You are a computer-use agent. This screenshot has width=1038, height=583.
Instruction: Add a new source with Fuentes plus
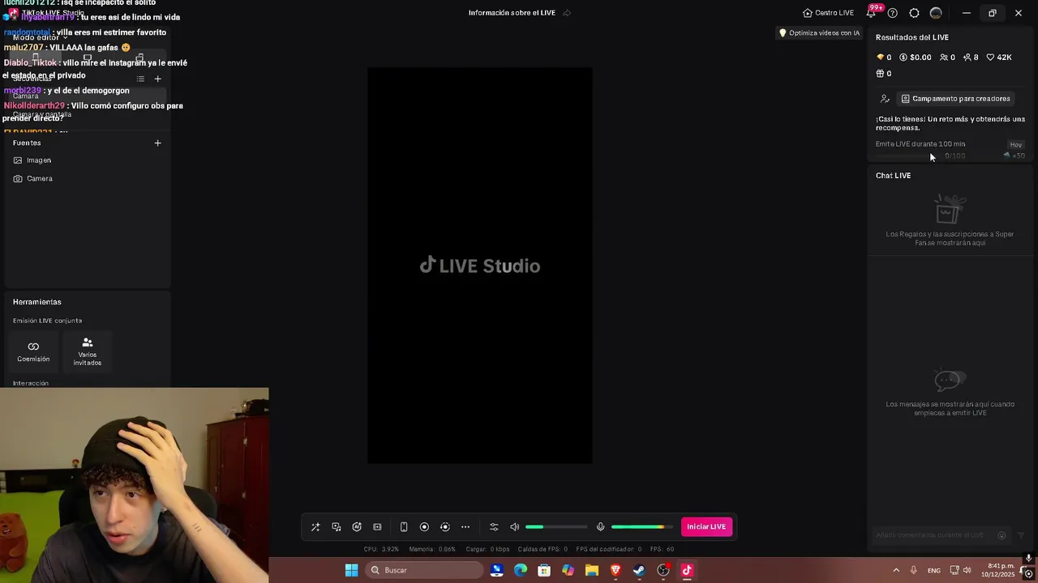pos(157,143)
